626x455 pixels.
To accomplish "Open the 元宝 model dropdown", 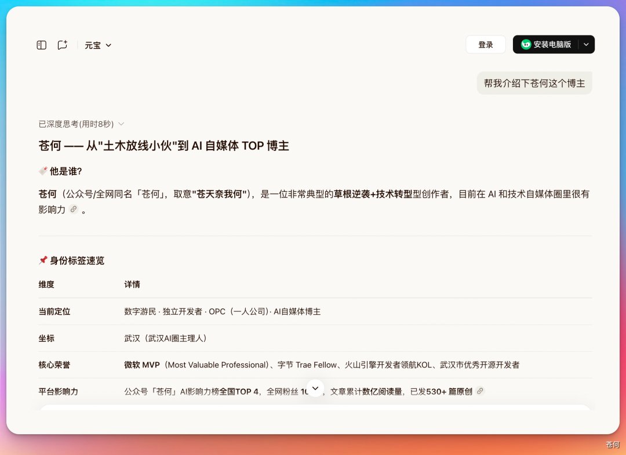I will (98, 45).
